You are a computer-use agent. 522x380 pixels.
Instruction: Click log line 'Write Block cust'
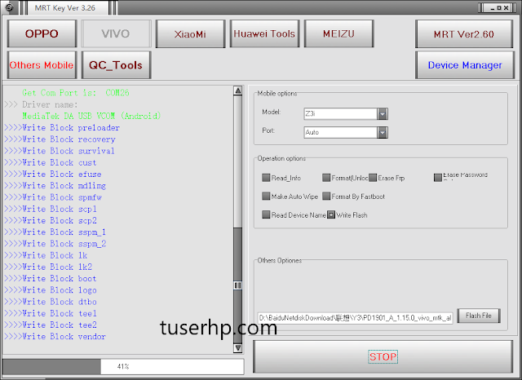point(51,163)
